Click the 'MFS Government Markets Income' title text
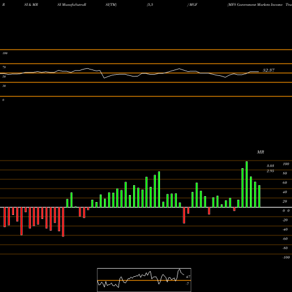292x292 pixels. pos(255,5)
